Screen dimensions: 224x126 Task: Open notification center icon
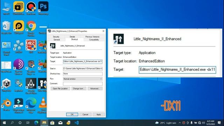pyautogui.click(x=219, y=123)
